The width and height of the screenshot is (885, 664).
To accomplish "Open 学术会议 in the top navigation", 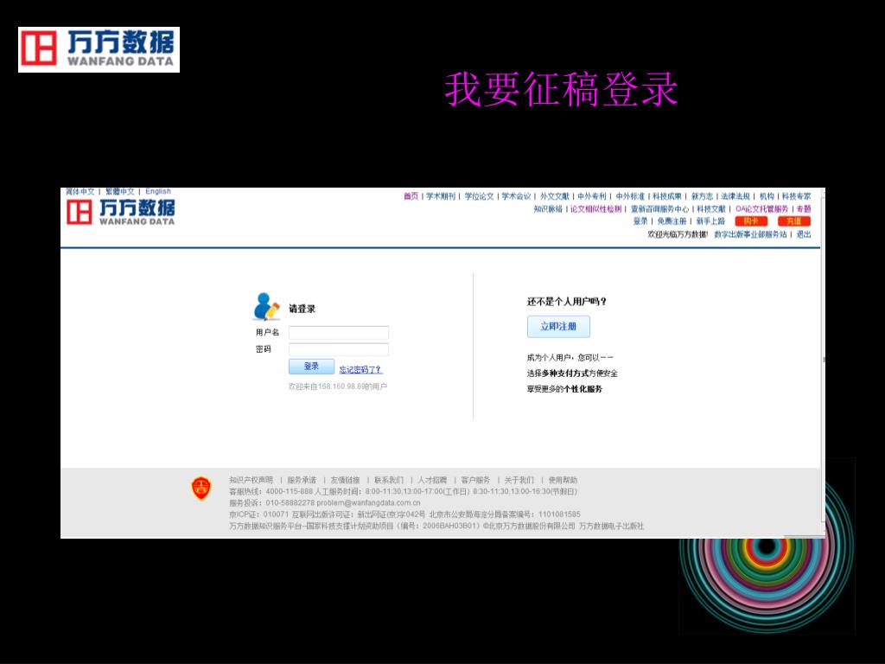I will [517, 196].
